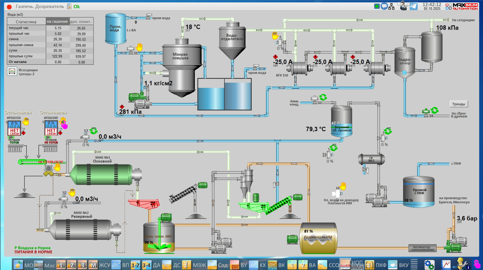Open the ИПШ150 drive status panel
Viewport: 483px width, 270px height.
tap(14, 128)
